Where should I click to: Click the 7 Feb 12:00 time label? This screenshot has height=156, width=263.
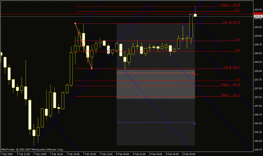pyautogui.click(x=23, y=154)
